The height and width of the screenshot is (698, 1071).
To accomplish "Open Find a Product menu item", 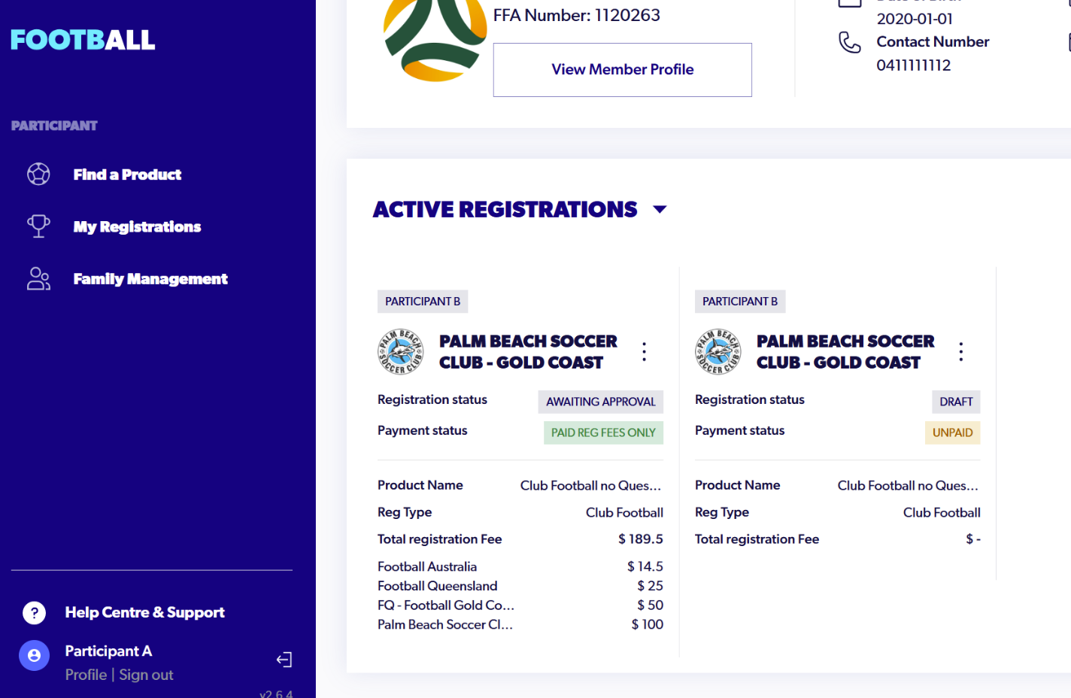I will pyautogui.click(x=127, y=174).
